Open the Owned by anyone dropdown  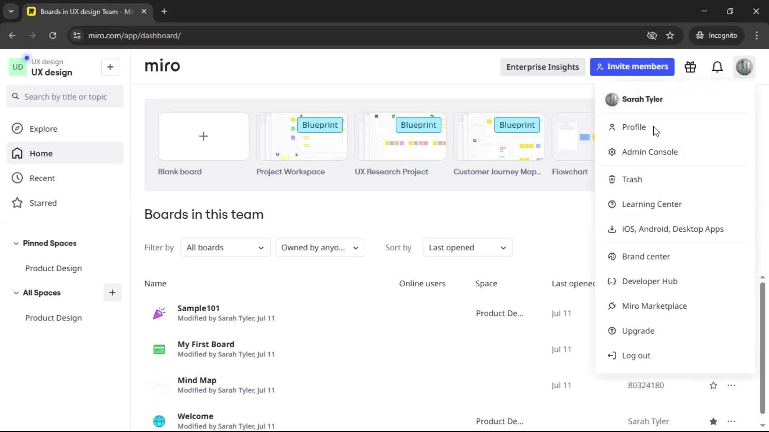320,248
